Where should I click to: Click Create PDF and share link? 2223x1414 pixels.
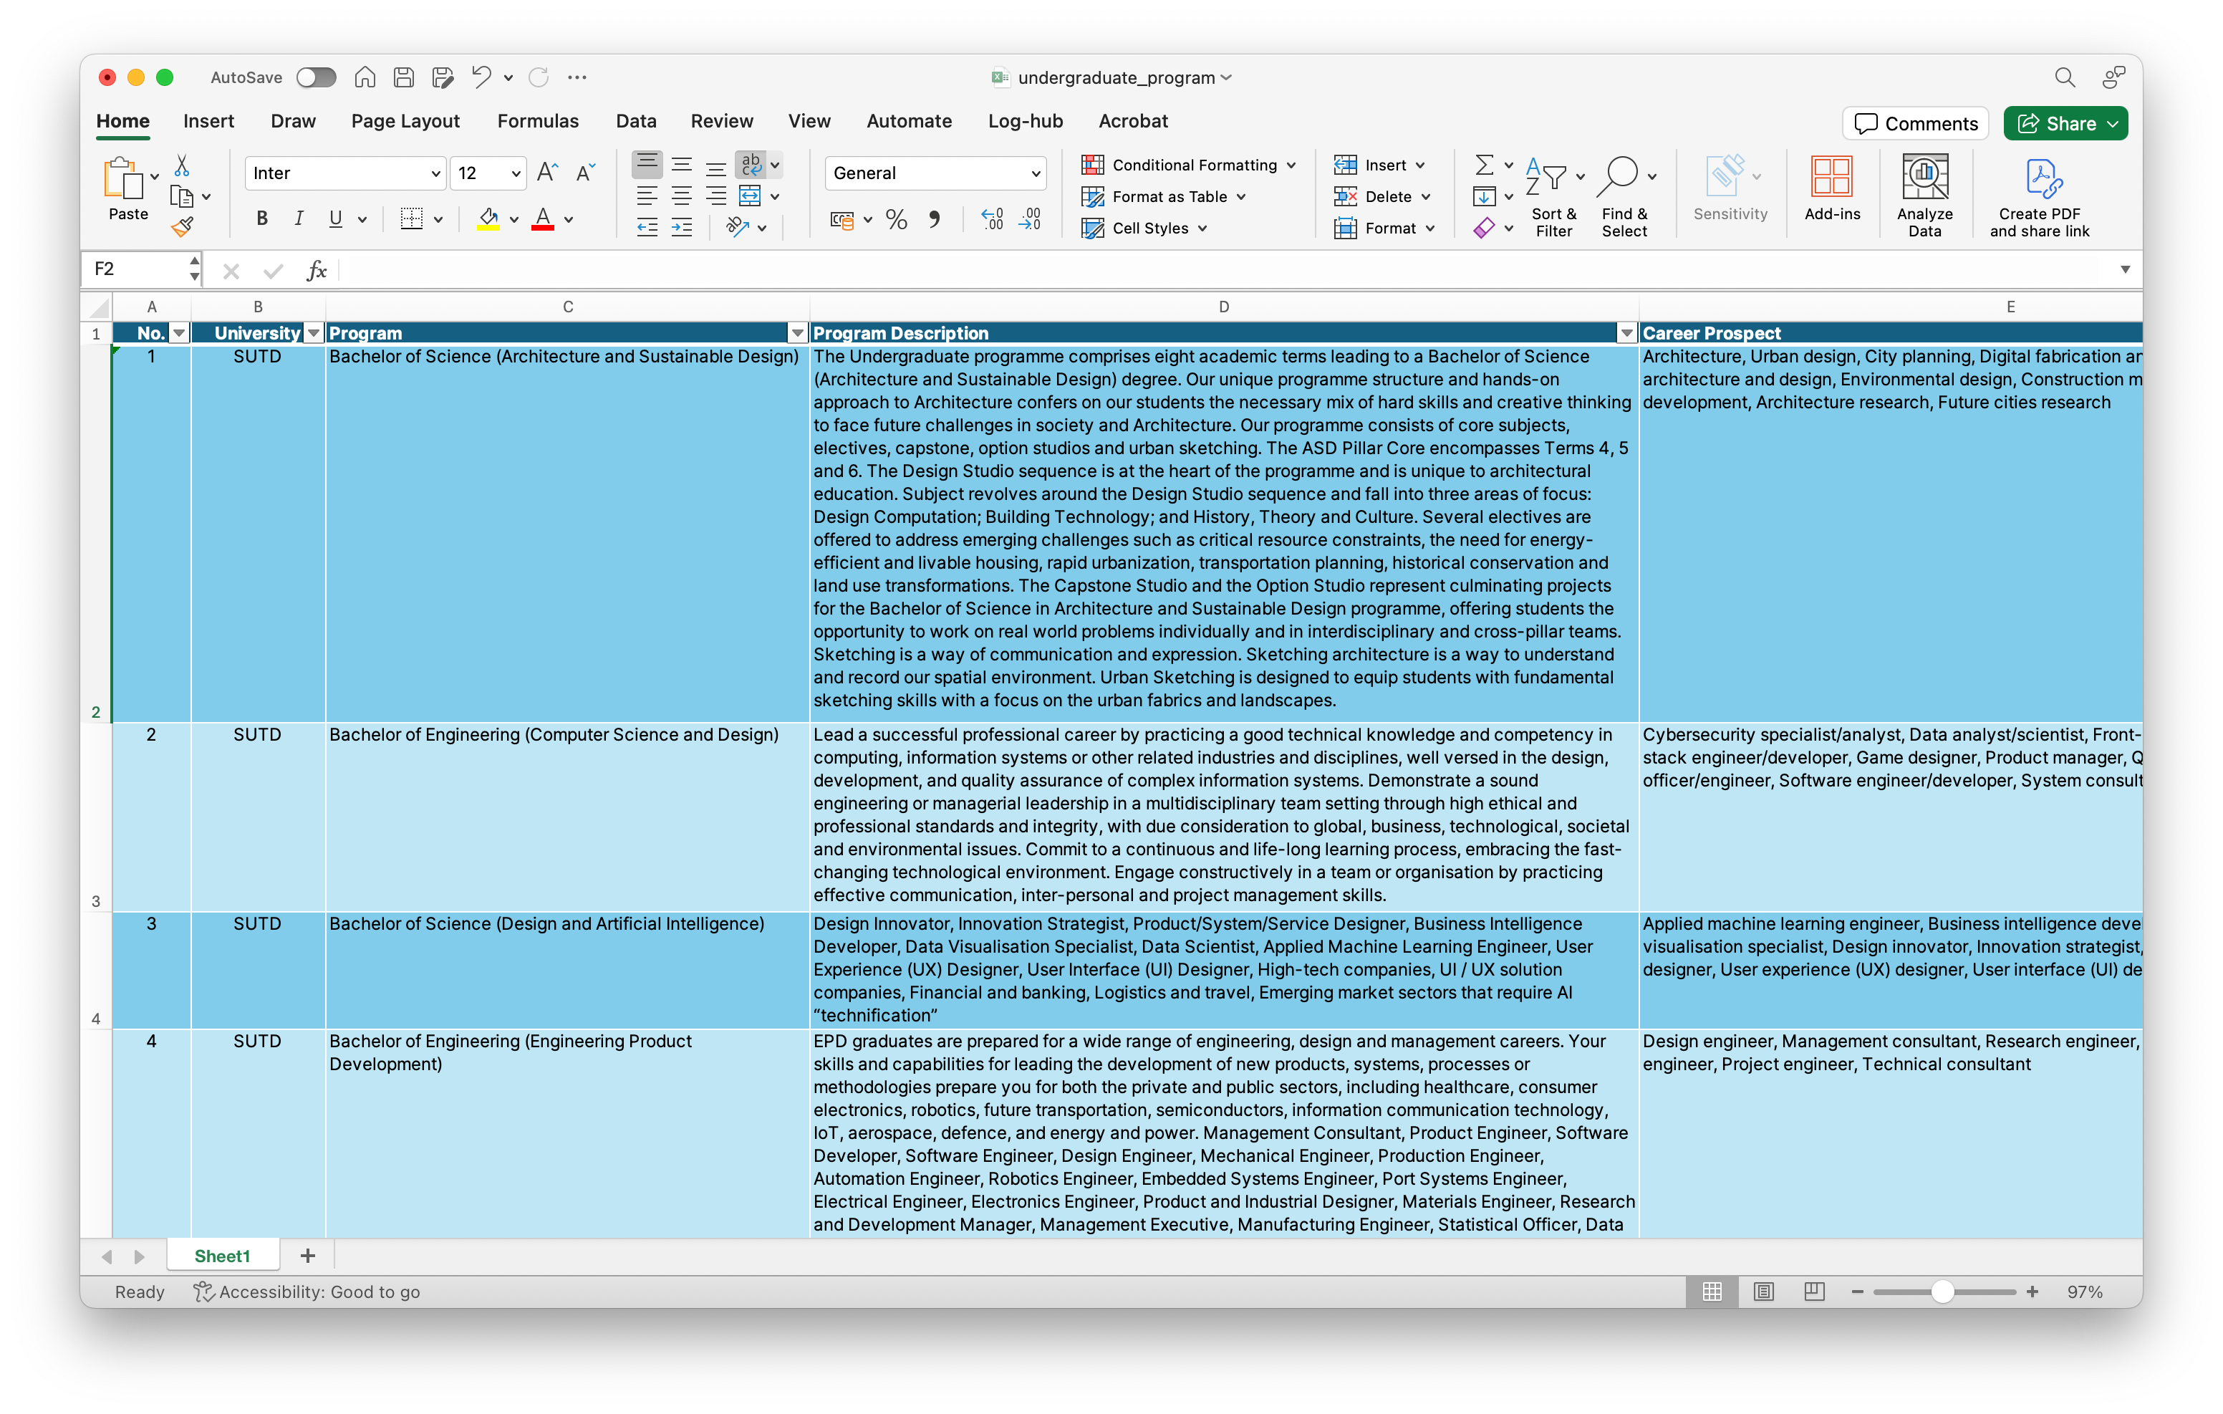coord(2039,197)
